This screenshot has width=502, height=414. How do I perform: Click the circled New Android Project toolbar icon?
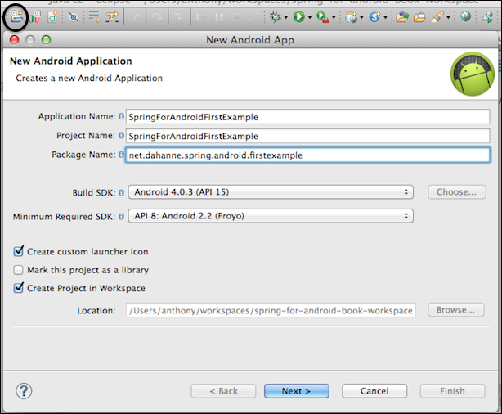coord(16,16)
